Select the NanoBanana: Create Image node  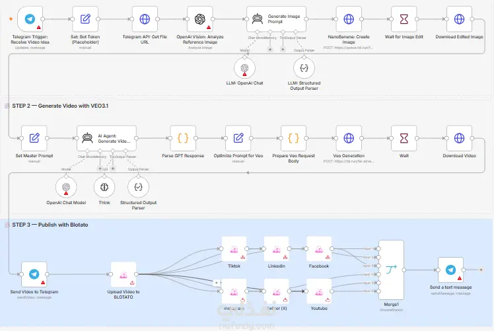[x=349, y=19]
